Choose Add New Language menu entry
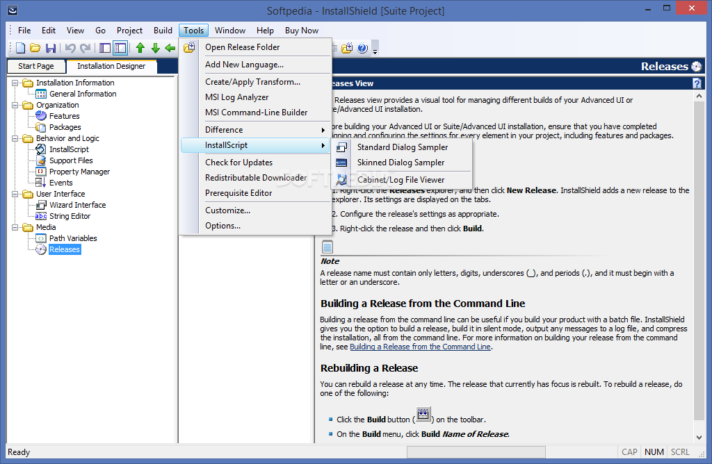712x464 pixels. pos(255,65)
